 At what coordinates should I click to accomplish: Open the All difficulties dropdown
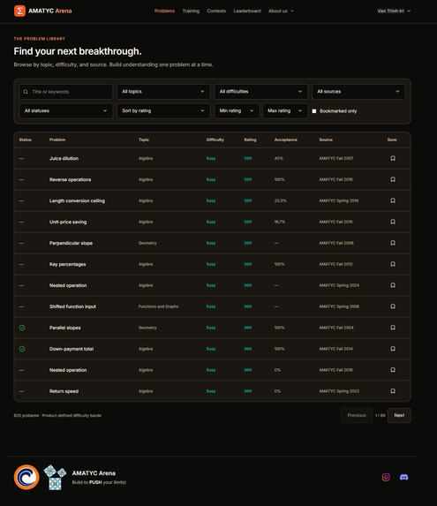coord(261,92)
